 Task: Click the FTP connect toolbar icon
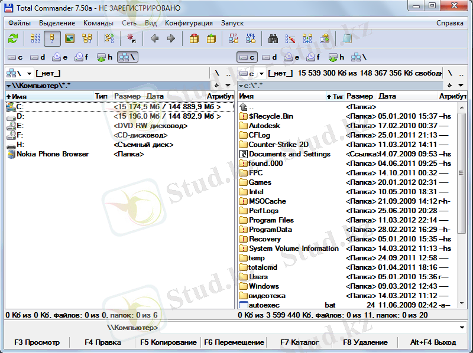click(234, 39)
